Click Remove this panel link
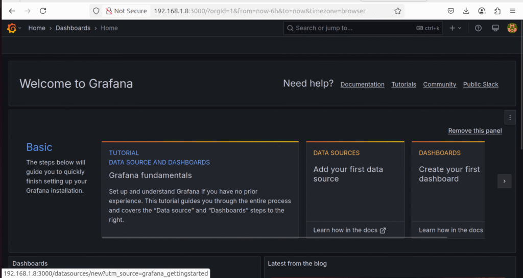 [475, 131]
